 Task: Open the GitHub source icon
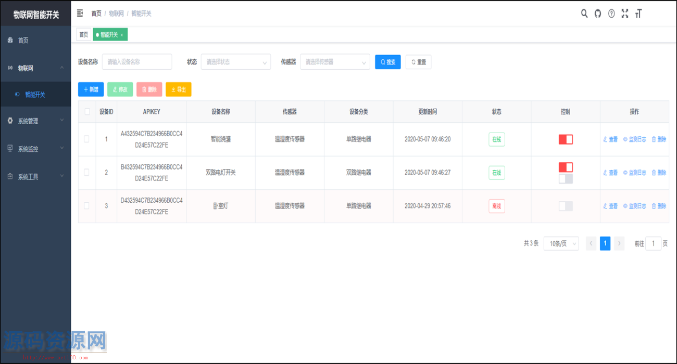coord(598,14)
